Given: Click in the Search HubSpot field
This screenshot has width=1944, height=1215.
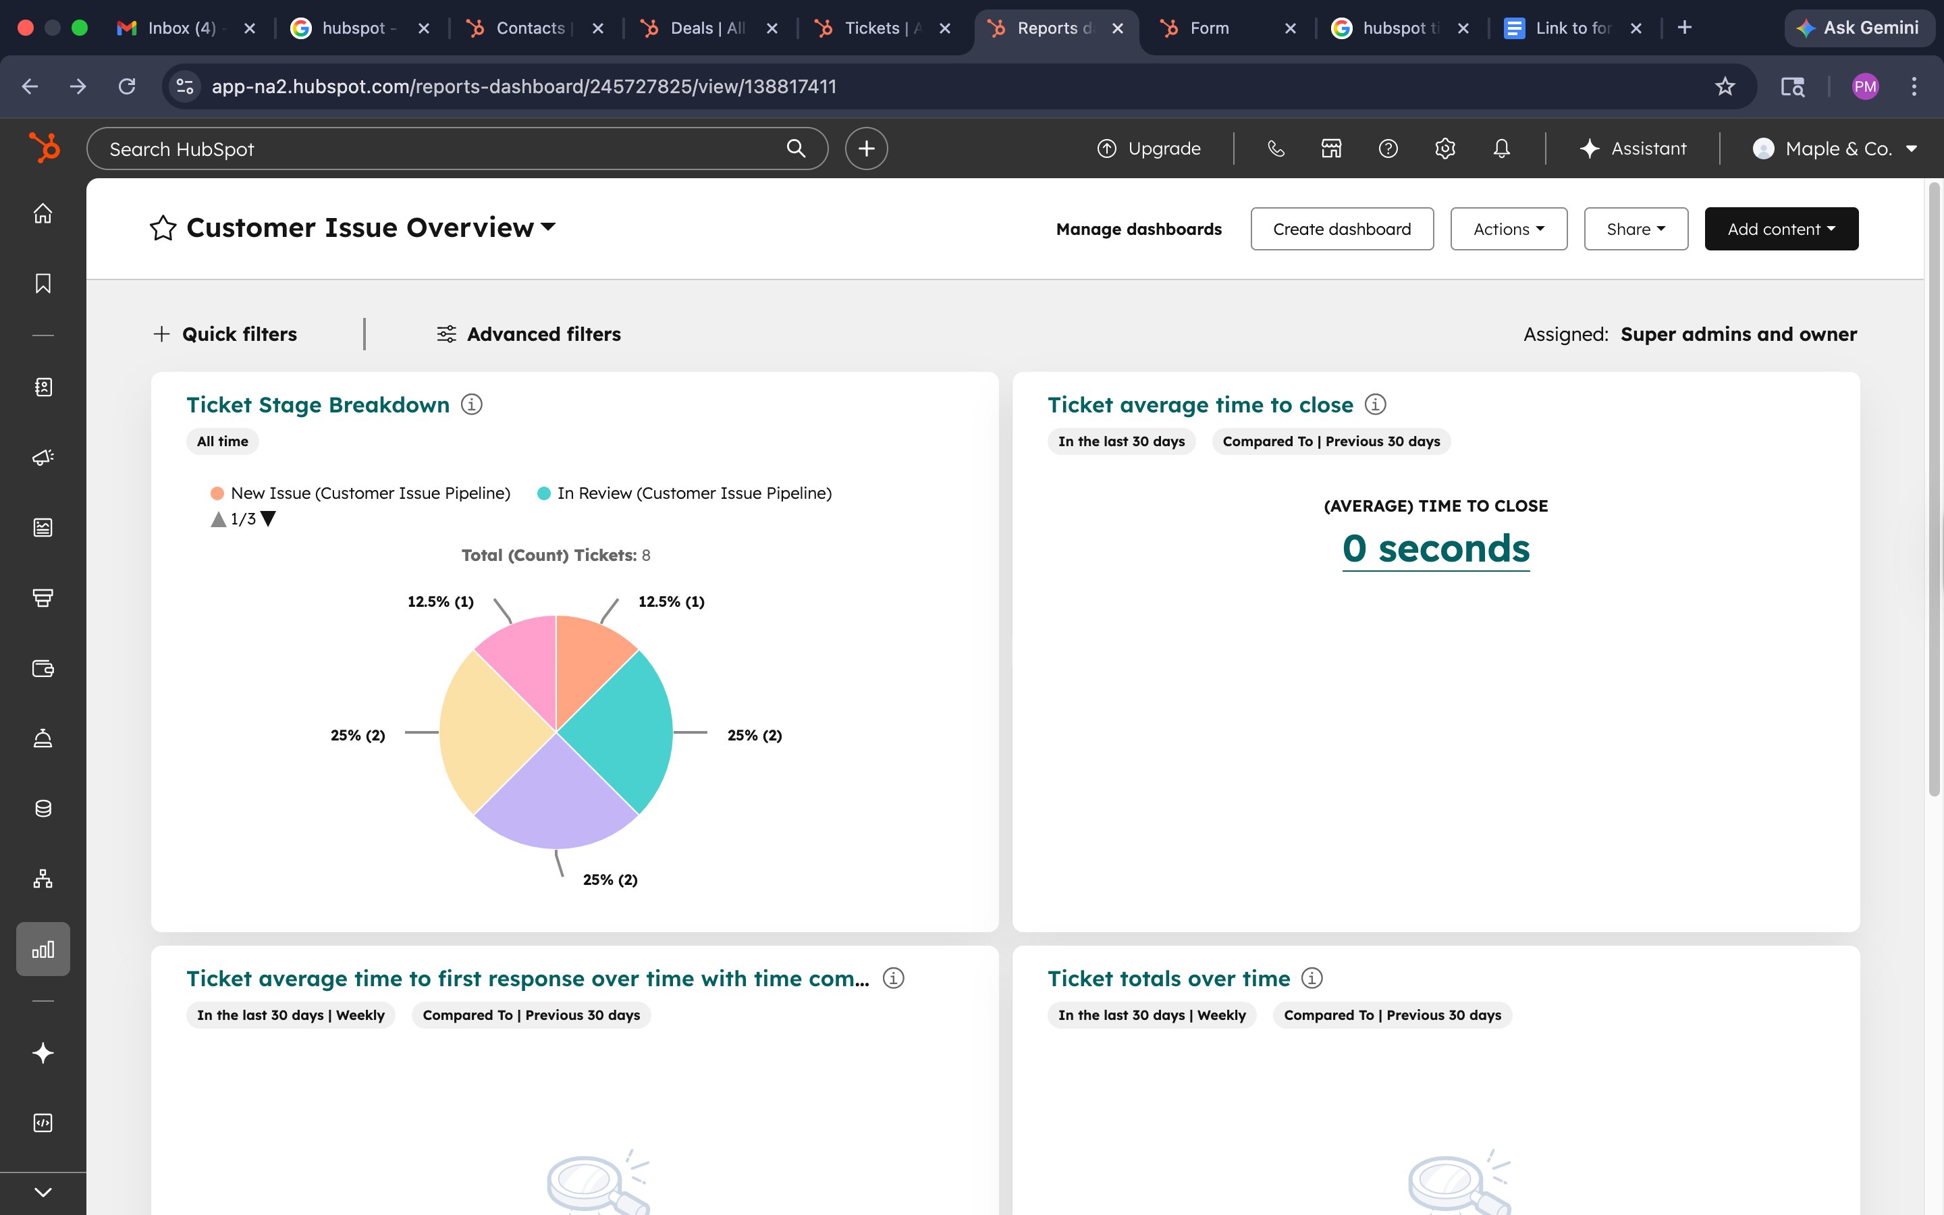Looking at the screenshot, I should click(457, 148).
